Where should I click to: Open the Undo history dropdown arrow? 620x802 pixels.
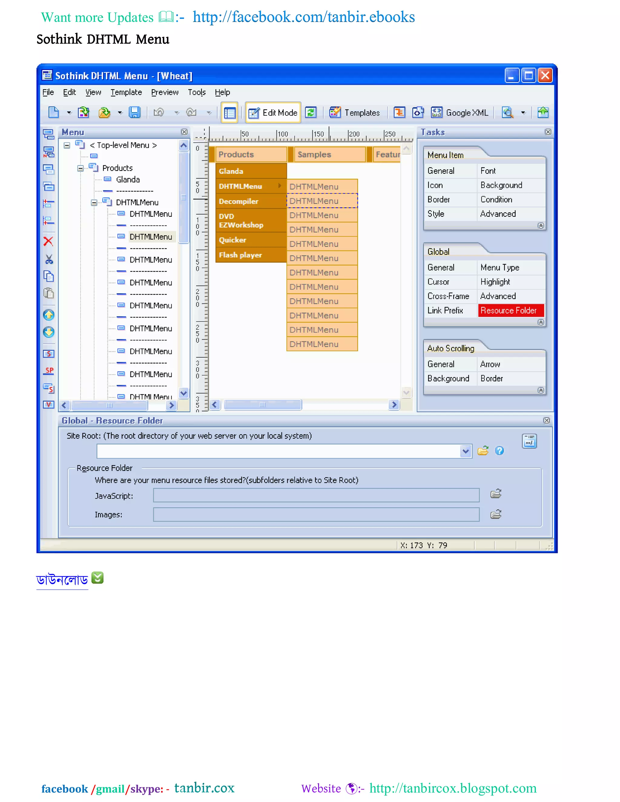[x=177, y=113]
